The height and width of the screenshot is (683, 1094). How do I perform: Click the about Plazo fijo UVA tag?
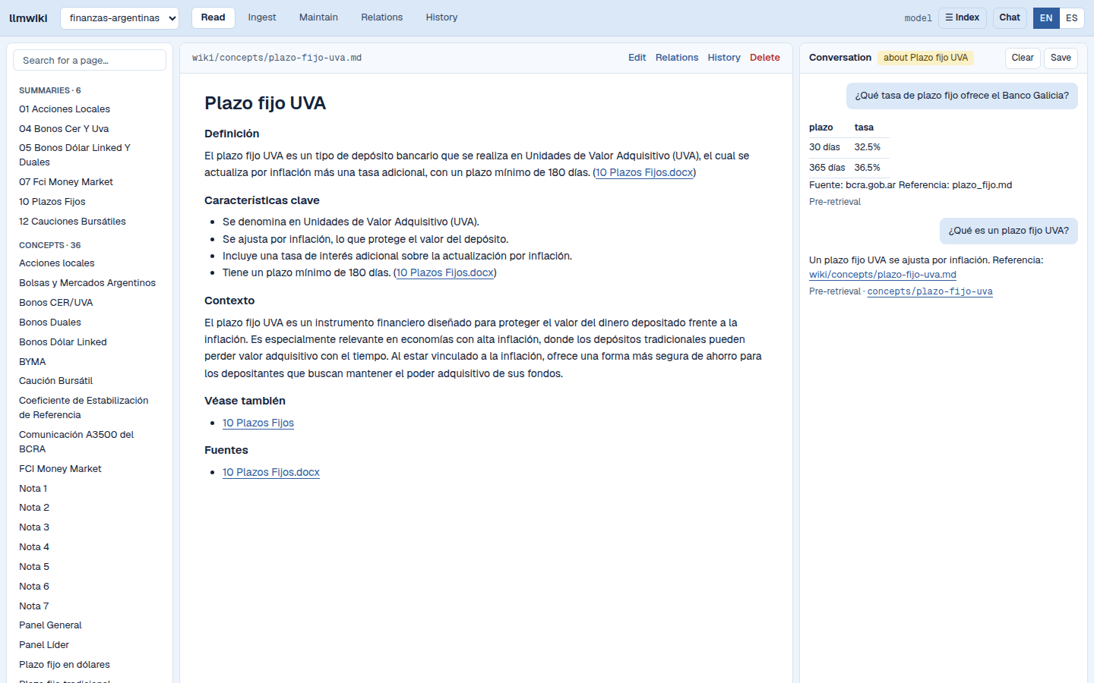[925, 58]
